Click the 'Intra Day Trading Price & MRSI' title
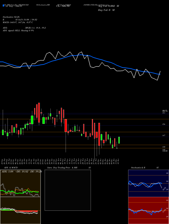 (69, 168)
